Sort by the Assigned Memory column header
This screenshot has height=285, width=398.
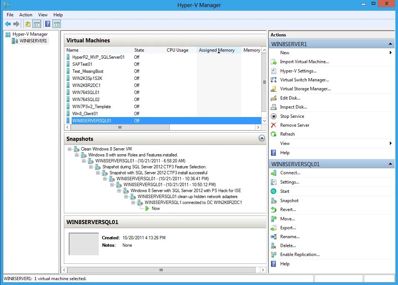coord(219,50)
